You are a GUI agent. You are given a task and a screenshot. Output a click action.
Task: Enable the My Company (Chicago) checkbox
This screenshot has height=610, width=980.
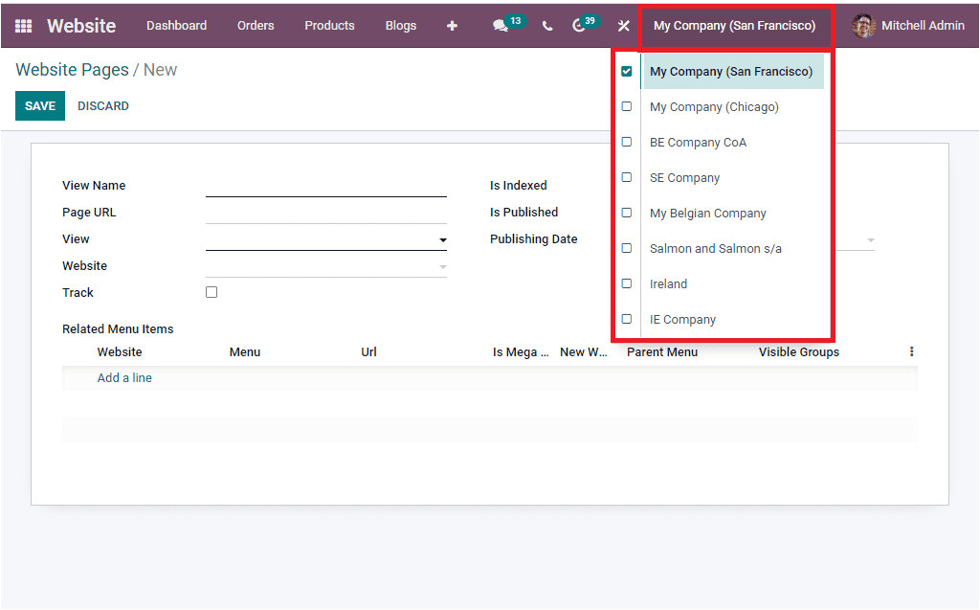tap(627, 106)
